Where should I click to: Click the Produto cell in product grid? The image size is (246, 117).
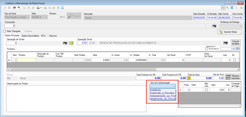(26, 60)
